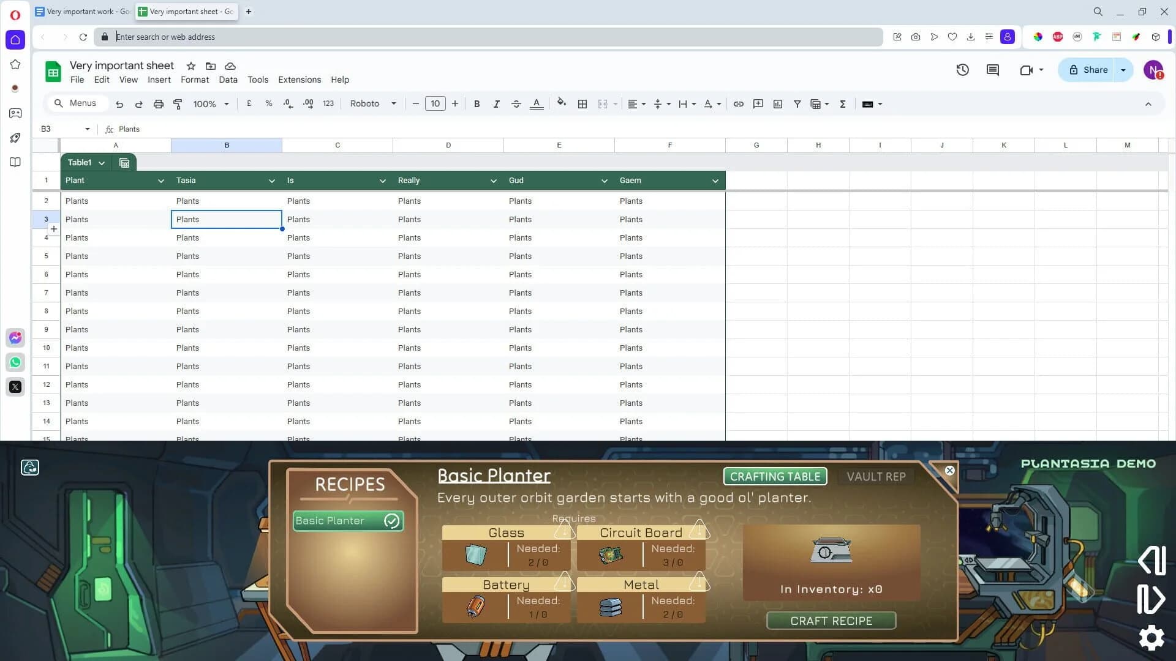Create a filter using the funnel icon
Image resolution: width=1176 pixels, height=661 pixels.
797,104
